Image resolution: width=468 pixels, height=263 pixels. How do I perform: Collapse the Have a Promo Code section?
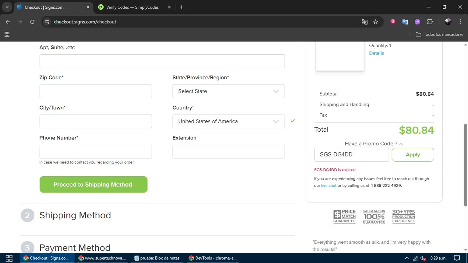click(374, 144)
